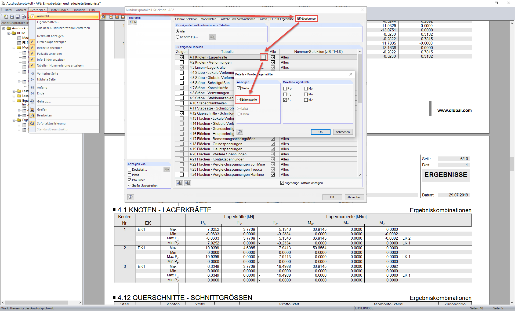Screen dimensions: 515x311
Task: Uncheck Zeigen box for 4.12 Querschnitte row
Action: click(182, 113)
